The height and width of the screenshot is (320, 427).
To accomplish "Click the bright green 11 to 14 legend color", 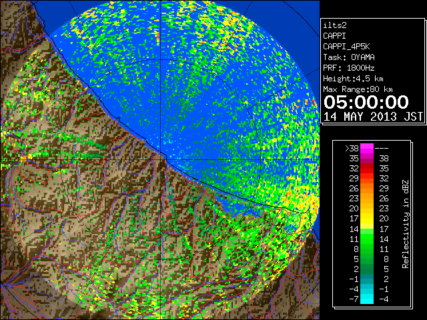I will (367, 239).
